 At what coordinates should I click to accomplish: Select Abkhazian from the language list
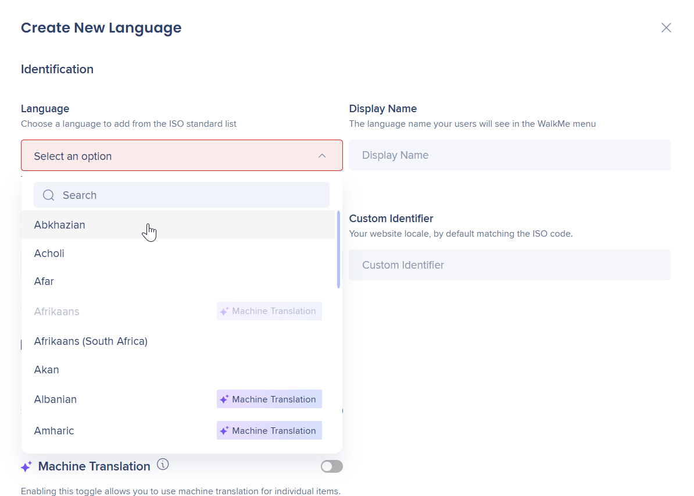(60, 225)
